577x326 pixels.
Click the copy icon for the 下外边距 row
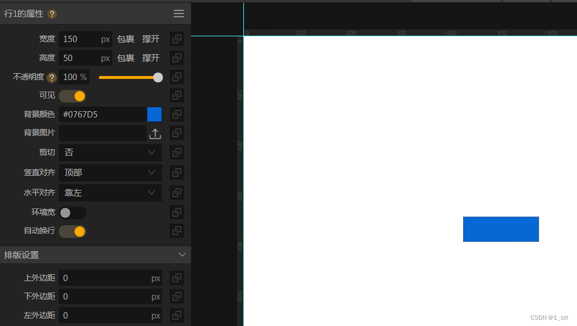[177, 296]
